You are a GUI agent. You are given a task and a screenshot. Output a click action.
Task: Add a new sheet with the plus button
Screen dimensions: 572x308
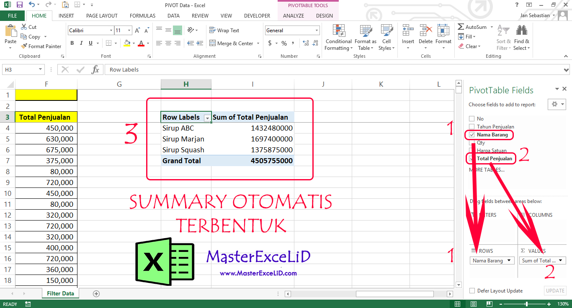96,293
